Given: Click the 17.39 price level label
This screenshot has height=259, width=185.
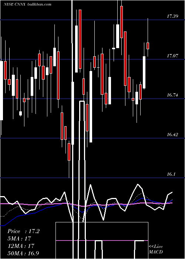Looking at the screenshot, I should click(172, 16).
